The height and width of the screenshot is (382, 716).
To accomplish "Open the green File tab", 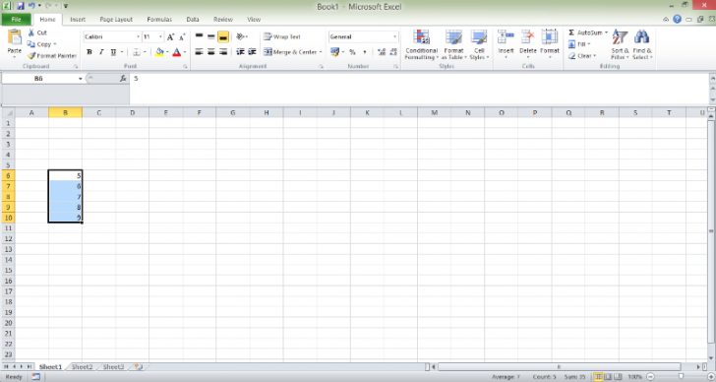I will 16,19.
